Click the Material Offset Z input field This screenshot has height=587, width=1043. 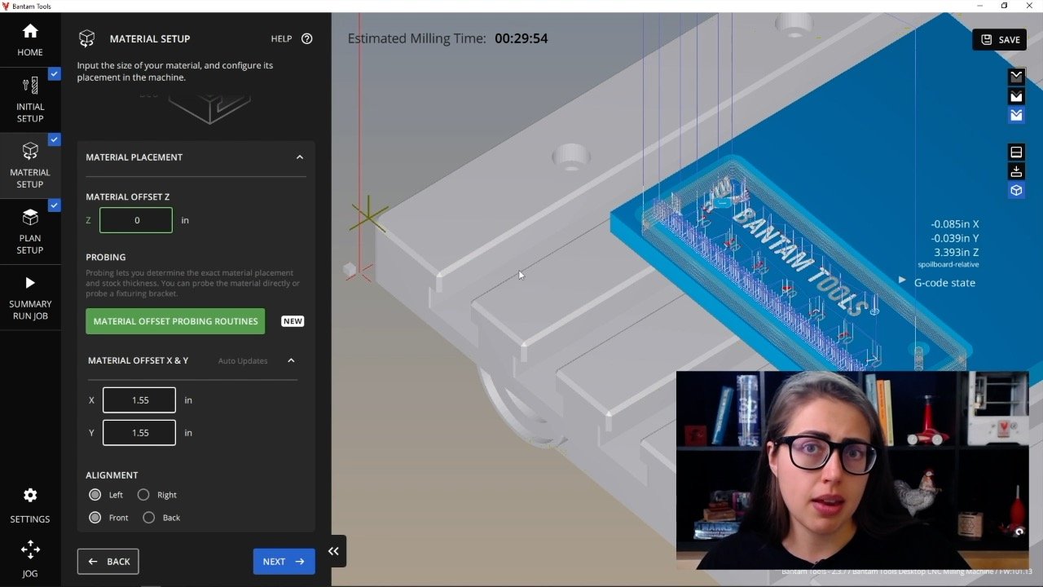click(136, 220)
